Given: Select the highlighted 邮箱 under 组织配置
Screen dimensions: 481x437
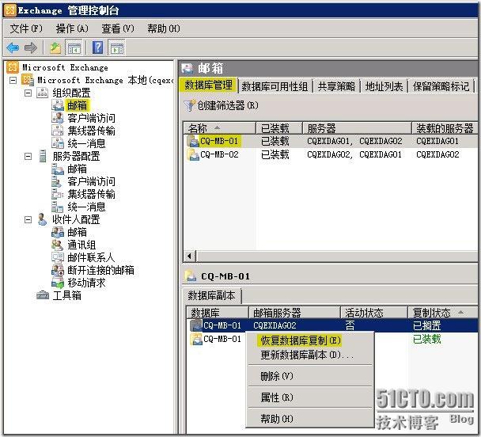Looking at the screenshot, I should (77, 105).
